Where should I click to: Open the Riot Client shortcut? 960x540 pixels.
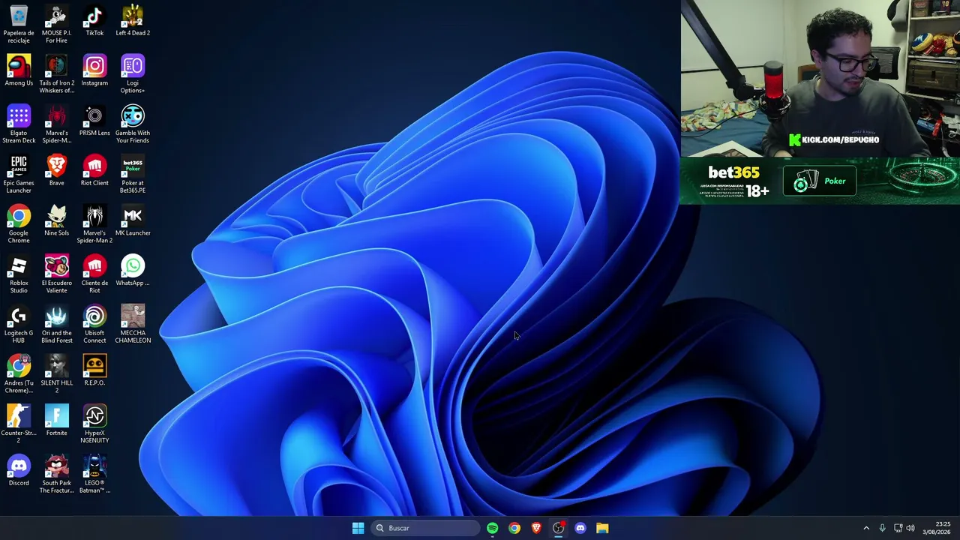pos(94,171)
